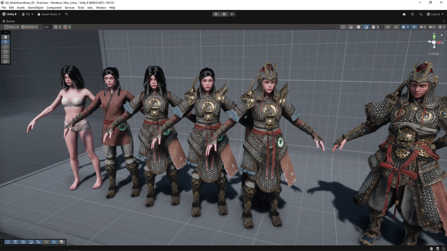The height and width of the screenshot is (251, 447).
Task: Open the Unity Search magnifier in top bar
Action: pos(421,14)
